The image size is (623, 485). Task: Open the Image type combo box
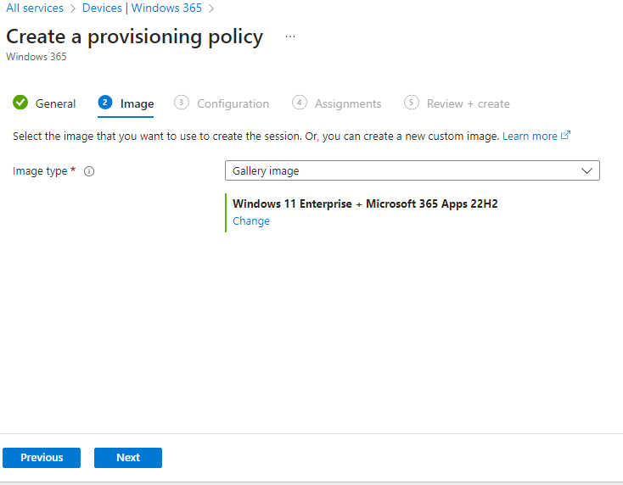coord(412,170)
